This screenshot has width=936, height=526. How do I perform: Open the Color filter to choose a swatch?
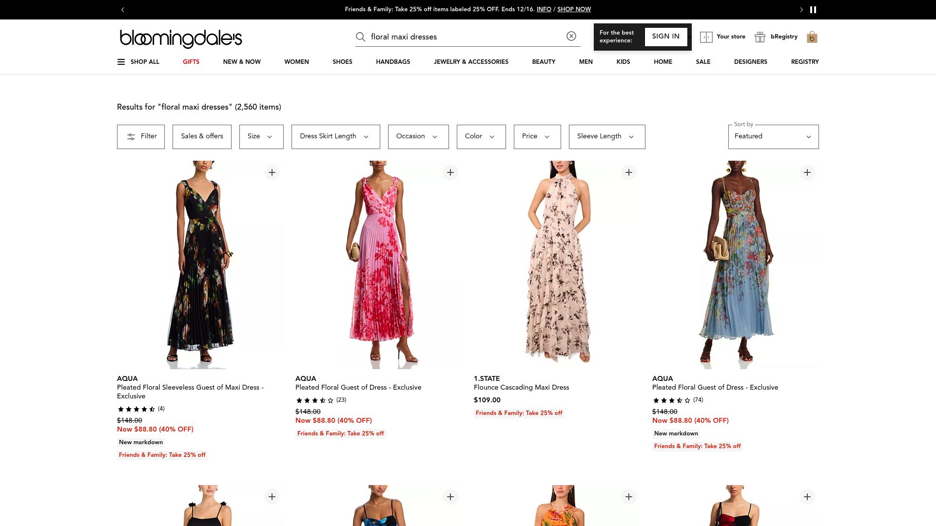pos(481,136)
